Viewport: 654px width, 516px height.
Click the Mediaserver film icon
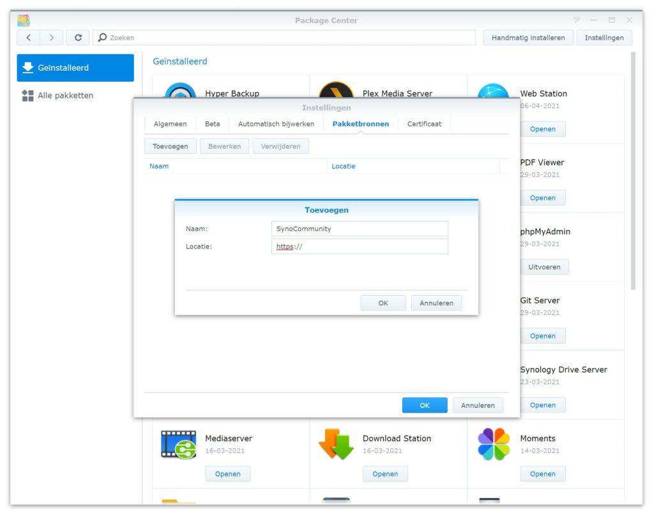click(x=179, y=444)
